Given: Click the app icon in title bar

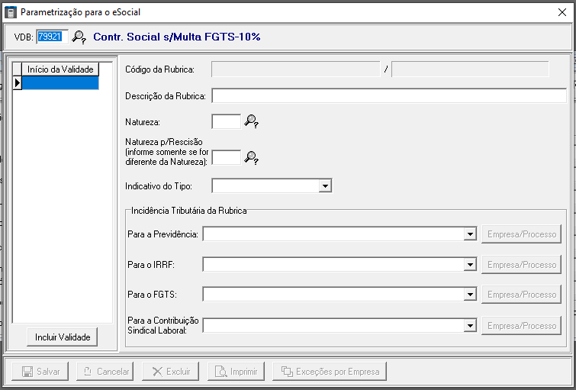Looking at the screenshot, I should coord(11,12).
